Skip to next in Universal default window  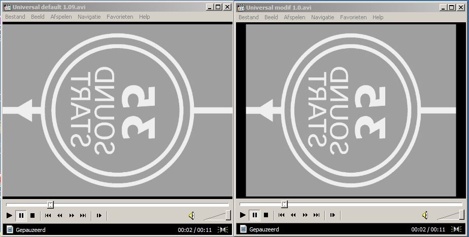83,215
